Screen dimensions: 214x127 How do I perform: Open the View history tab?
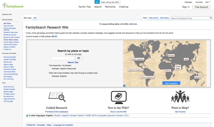pyautogui.click(x=165, y=18)
